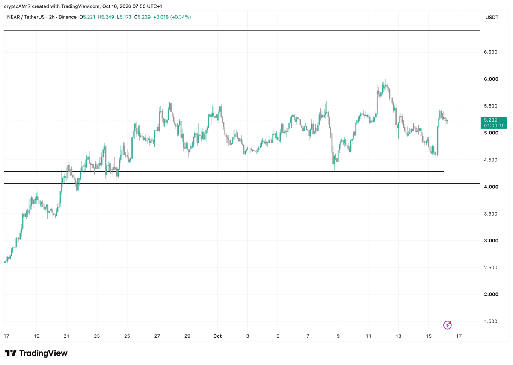
Task: Click the 11 date label on time axis
Action: (368, 336)
